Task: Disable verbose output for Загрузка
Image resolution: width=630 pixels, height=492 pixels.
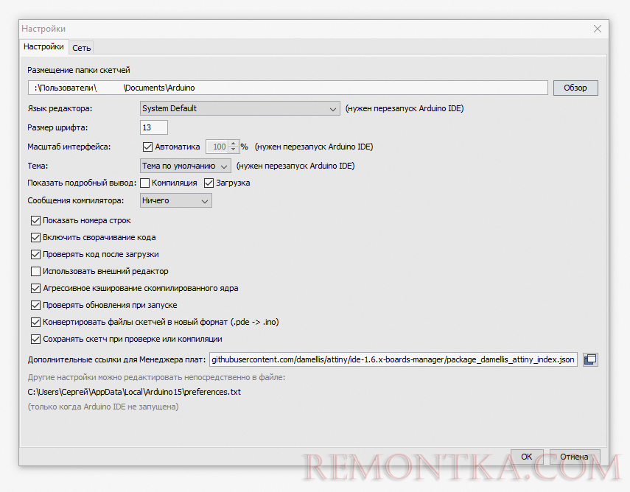Action: (209, 183)
